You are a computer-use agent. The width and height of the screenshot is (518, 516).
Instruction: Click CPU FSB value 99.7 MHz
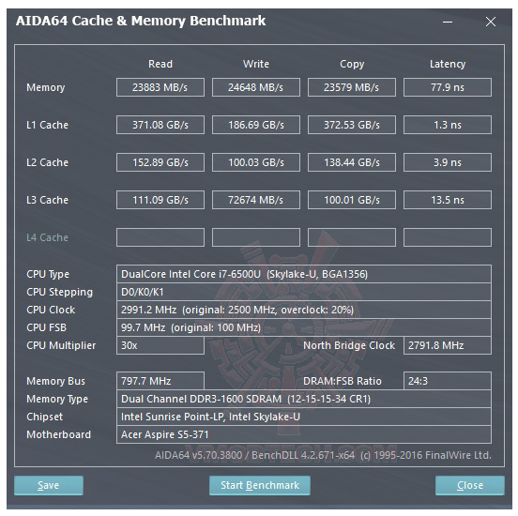point(304,327)
